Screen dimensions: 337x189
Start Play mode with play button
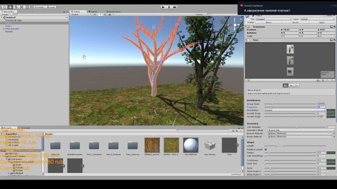click(x=163, y=7)
